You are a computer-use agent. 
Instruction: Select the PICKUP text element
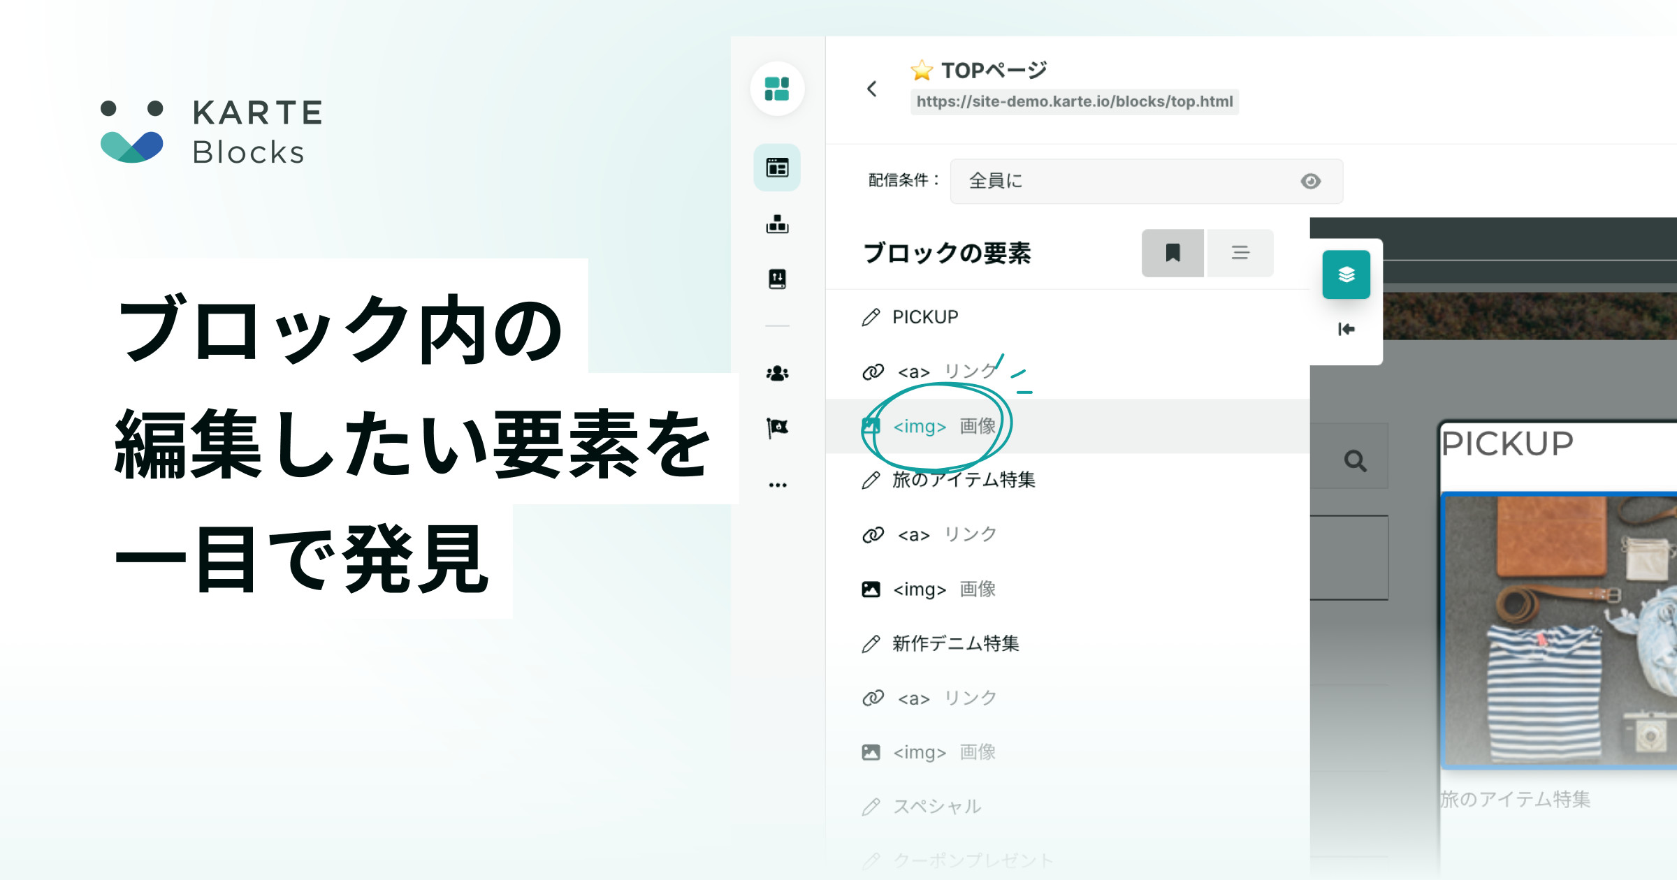pos(924,317)
